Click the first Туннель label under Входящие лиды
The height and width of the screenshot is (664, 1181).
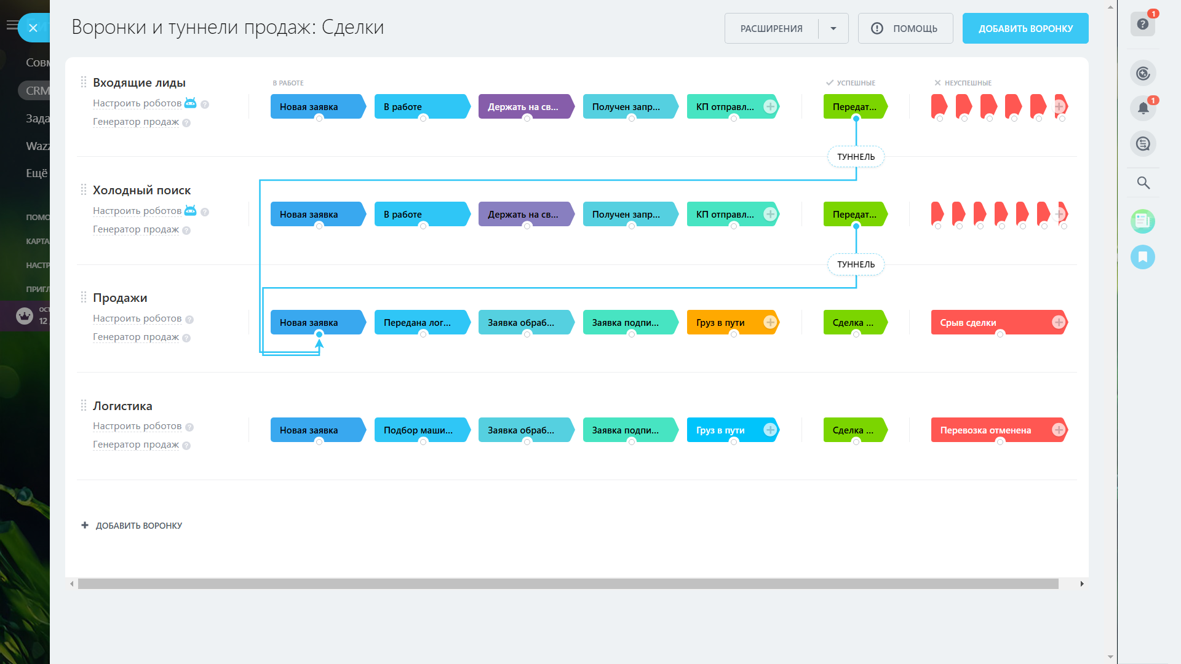point(856,157)
